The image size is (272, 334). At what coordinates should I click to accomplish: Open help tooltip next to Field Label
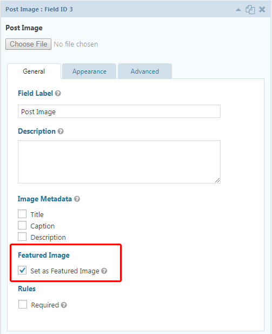click(x=58, y=93)
